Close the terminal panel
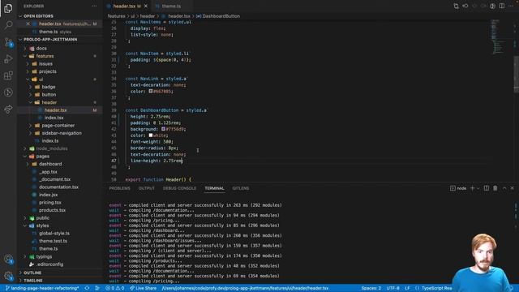 [512, 188]
